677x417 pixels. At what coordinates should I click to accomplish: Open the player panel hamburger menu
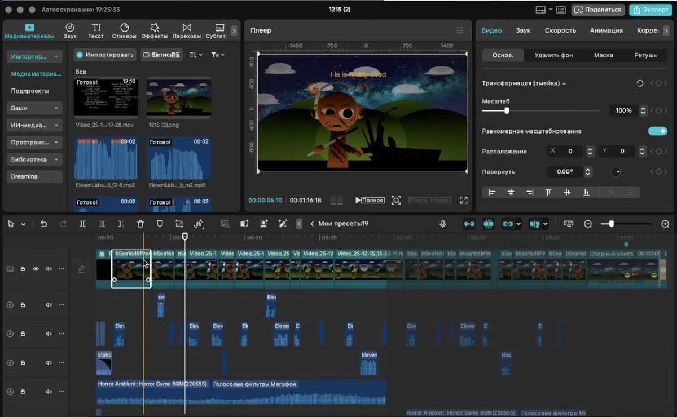(x=460, y=30)
